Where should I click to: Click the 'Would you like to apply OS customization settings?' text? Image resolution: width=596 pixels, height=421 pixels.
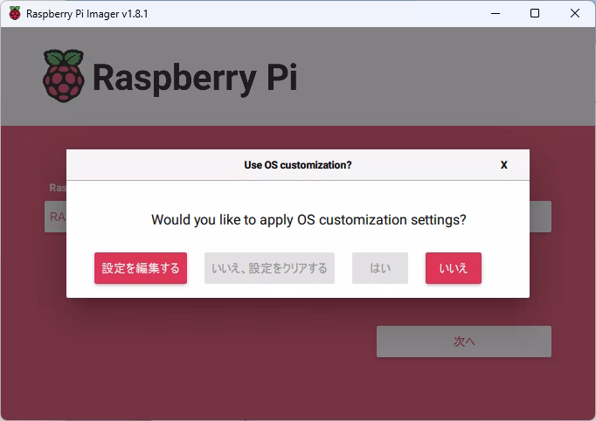coord(308,219)
